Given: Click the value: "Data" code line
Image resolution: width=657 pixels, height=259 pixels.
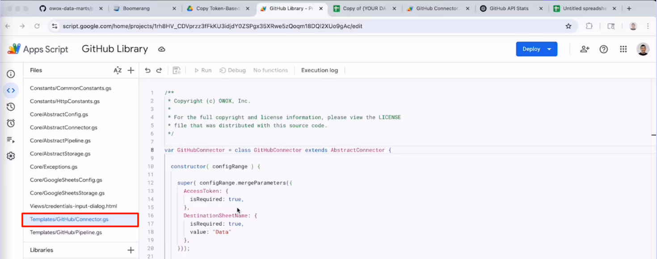Looking at the screenshot, I should click(211, 232).
